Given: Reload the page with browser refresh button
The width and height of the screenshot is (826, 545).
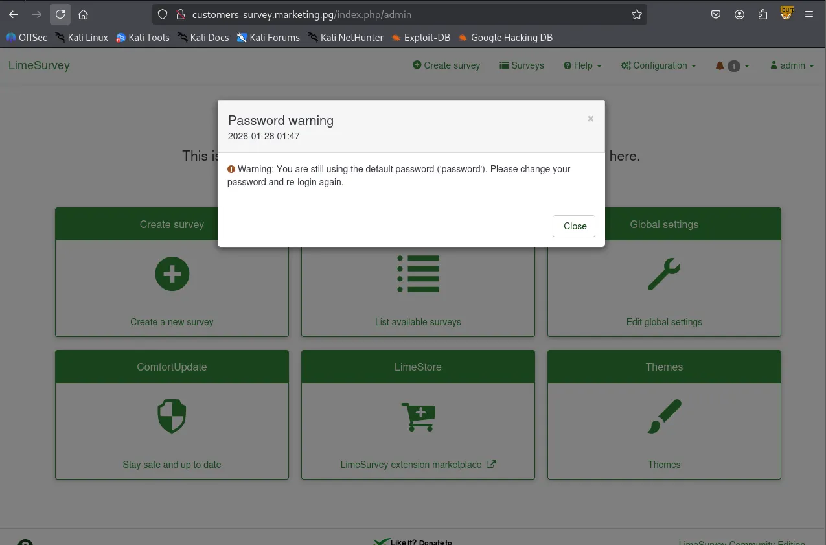Looking at the screenshot, I should [x=60, y=14].
